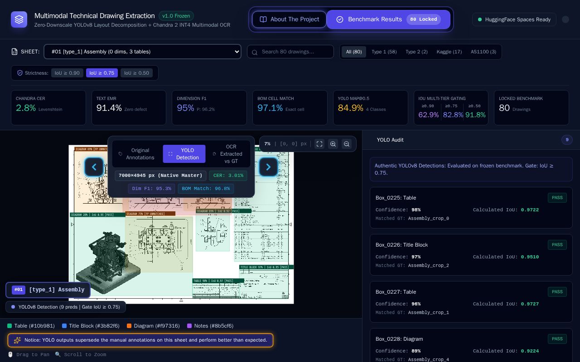This screenshot has height=362, width=580.
Task: Open the SHEET selector dropdown
Action: click(142, 52)
